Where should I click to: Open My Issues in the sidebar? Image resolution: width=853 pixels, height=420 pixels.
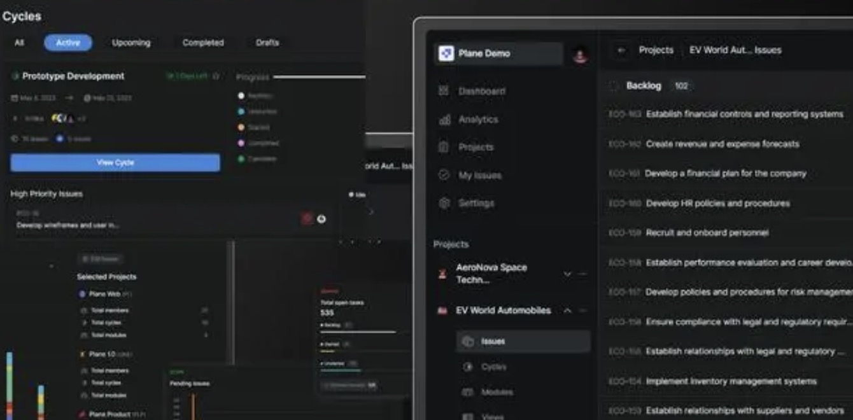tap(480, 175)
